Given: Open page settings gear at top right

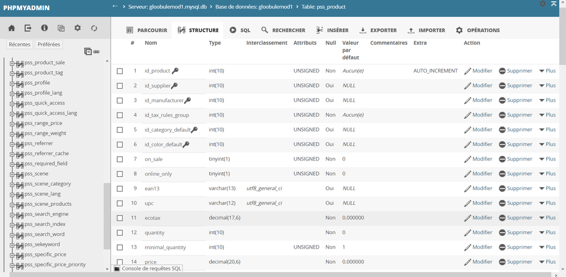Looking at the screenshot, I should [x=543, y=3].
